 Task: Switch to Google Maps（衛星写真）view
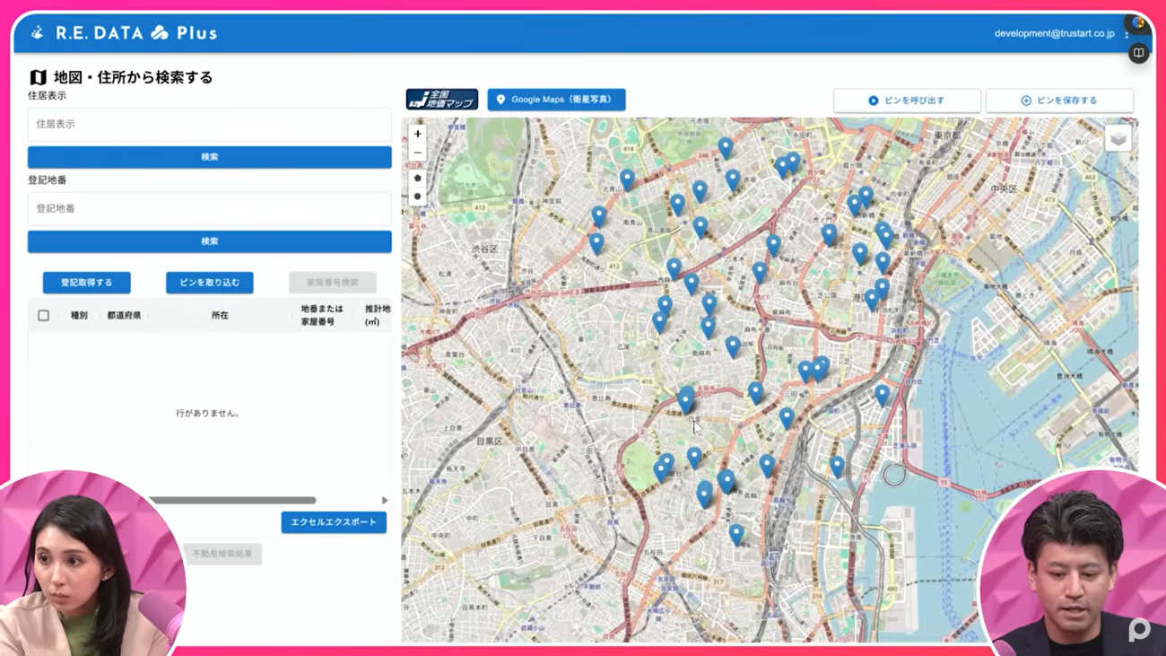pos(556,100)
